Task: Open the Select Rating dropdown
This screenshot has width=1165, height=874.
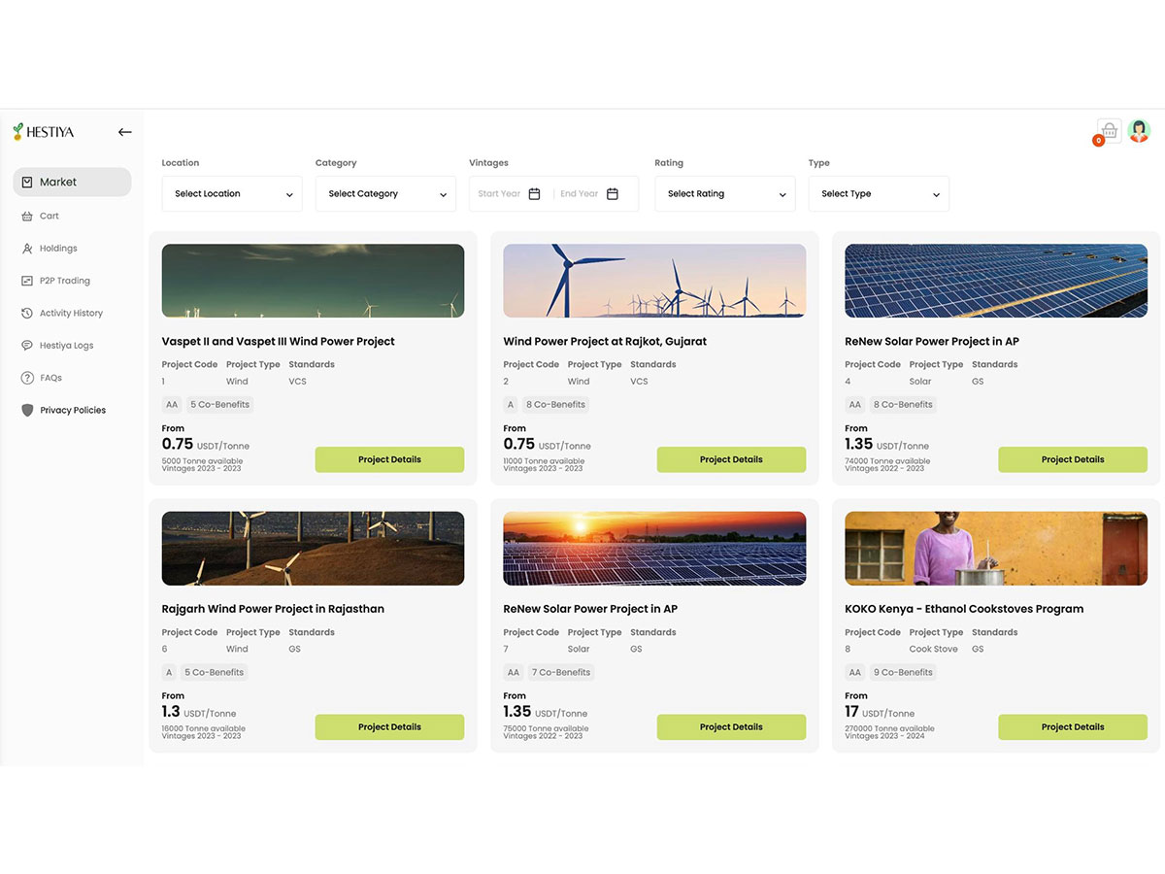Action: [x=724, y=193]
